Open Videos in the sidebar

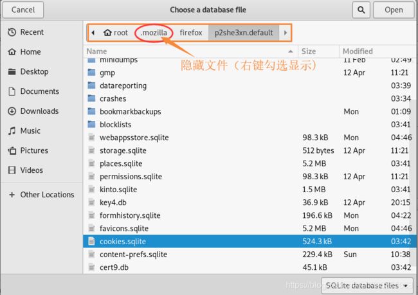pyautogui.click(x=41, y=170)
